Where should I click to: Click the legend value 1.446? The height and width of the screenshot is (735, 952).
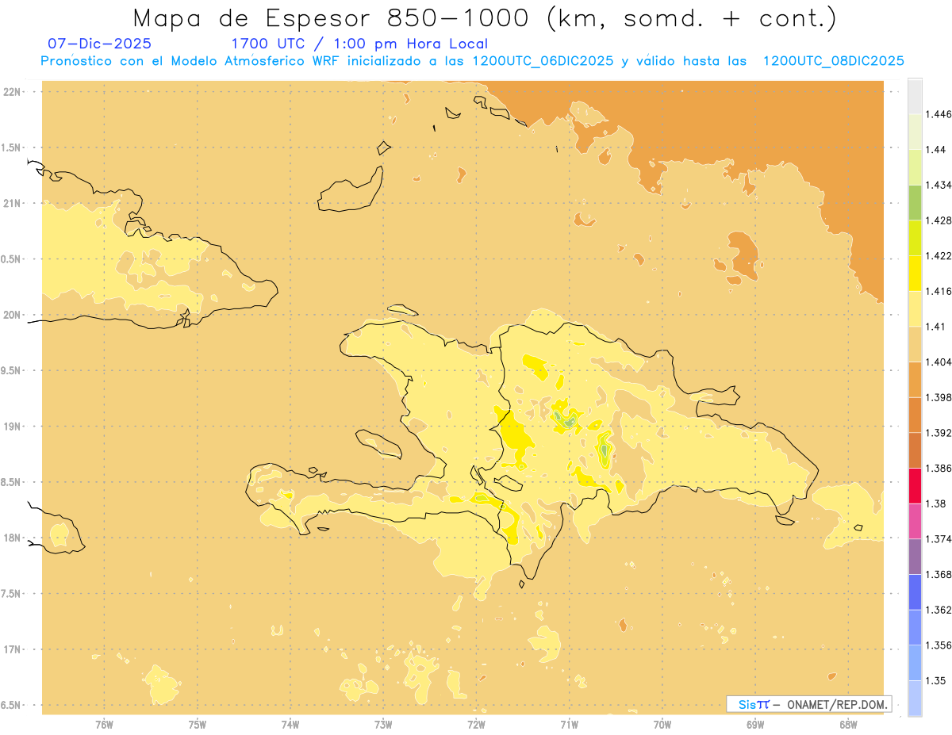coord(939,114)
